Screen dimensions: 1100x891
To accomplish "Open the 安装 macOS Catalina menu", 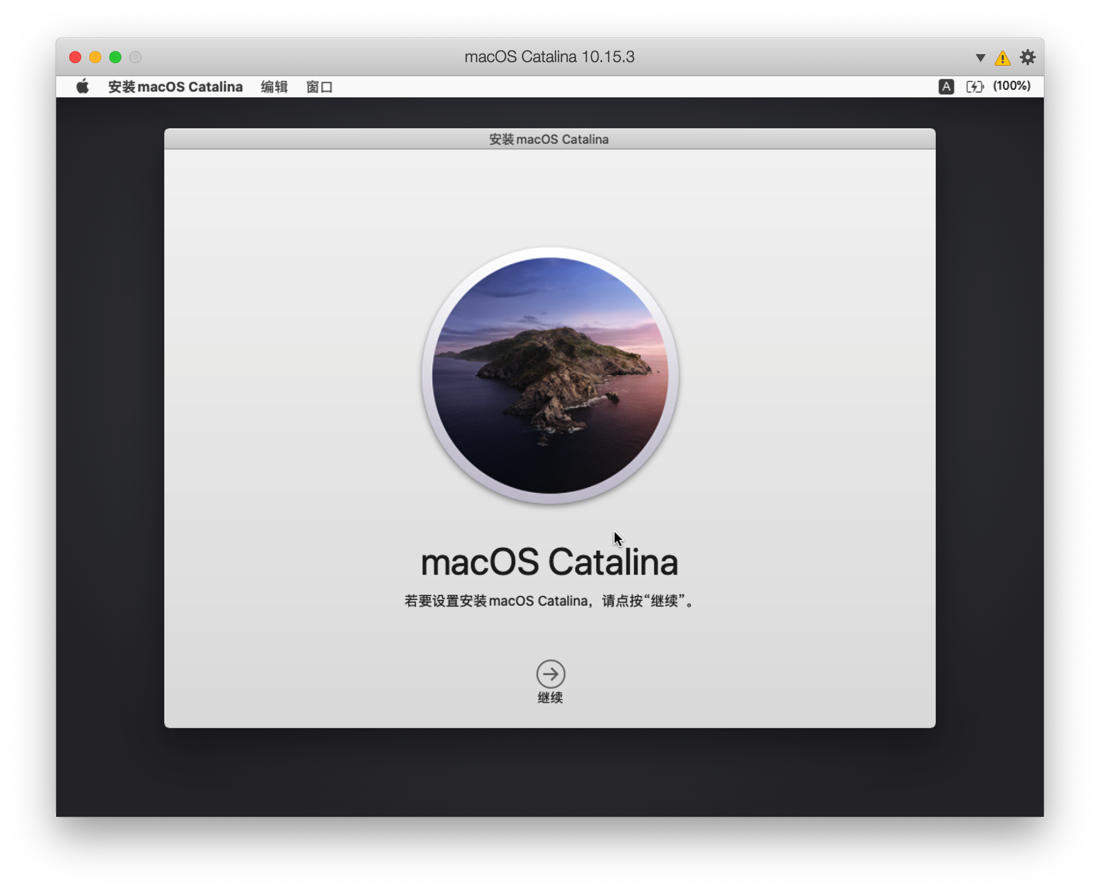I will point(175,87).
